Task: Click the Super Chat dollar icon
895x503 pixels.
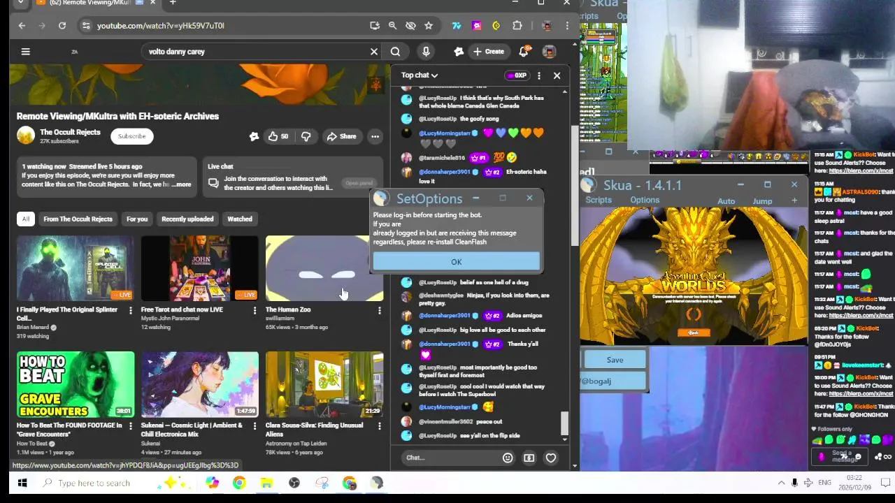Action: click(529, 458)
